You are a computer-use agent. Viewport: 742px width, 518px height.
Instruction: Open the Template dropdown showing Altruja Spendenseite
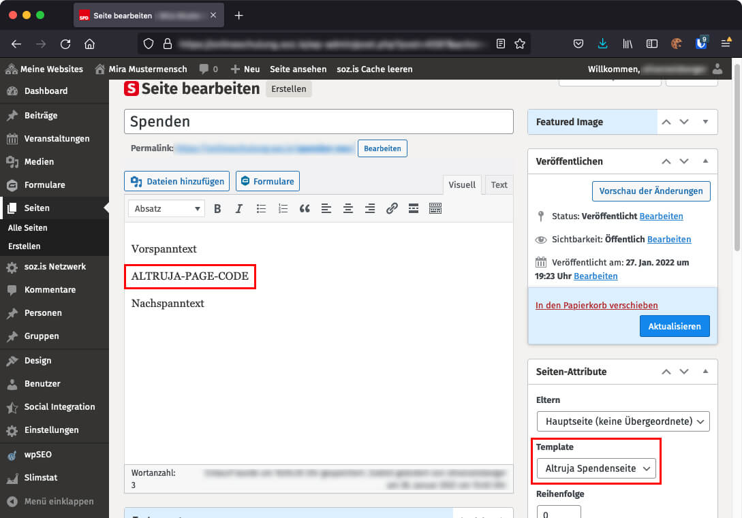(596, 468)
